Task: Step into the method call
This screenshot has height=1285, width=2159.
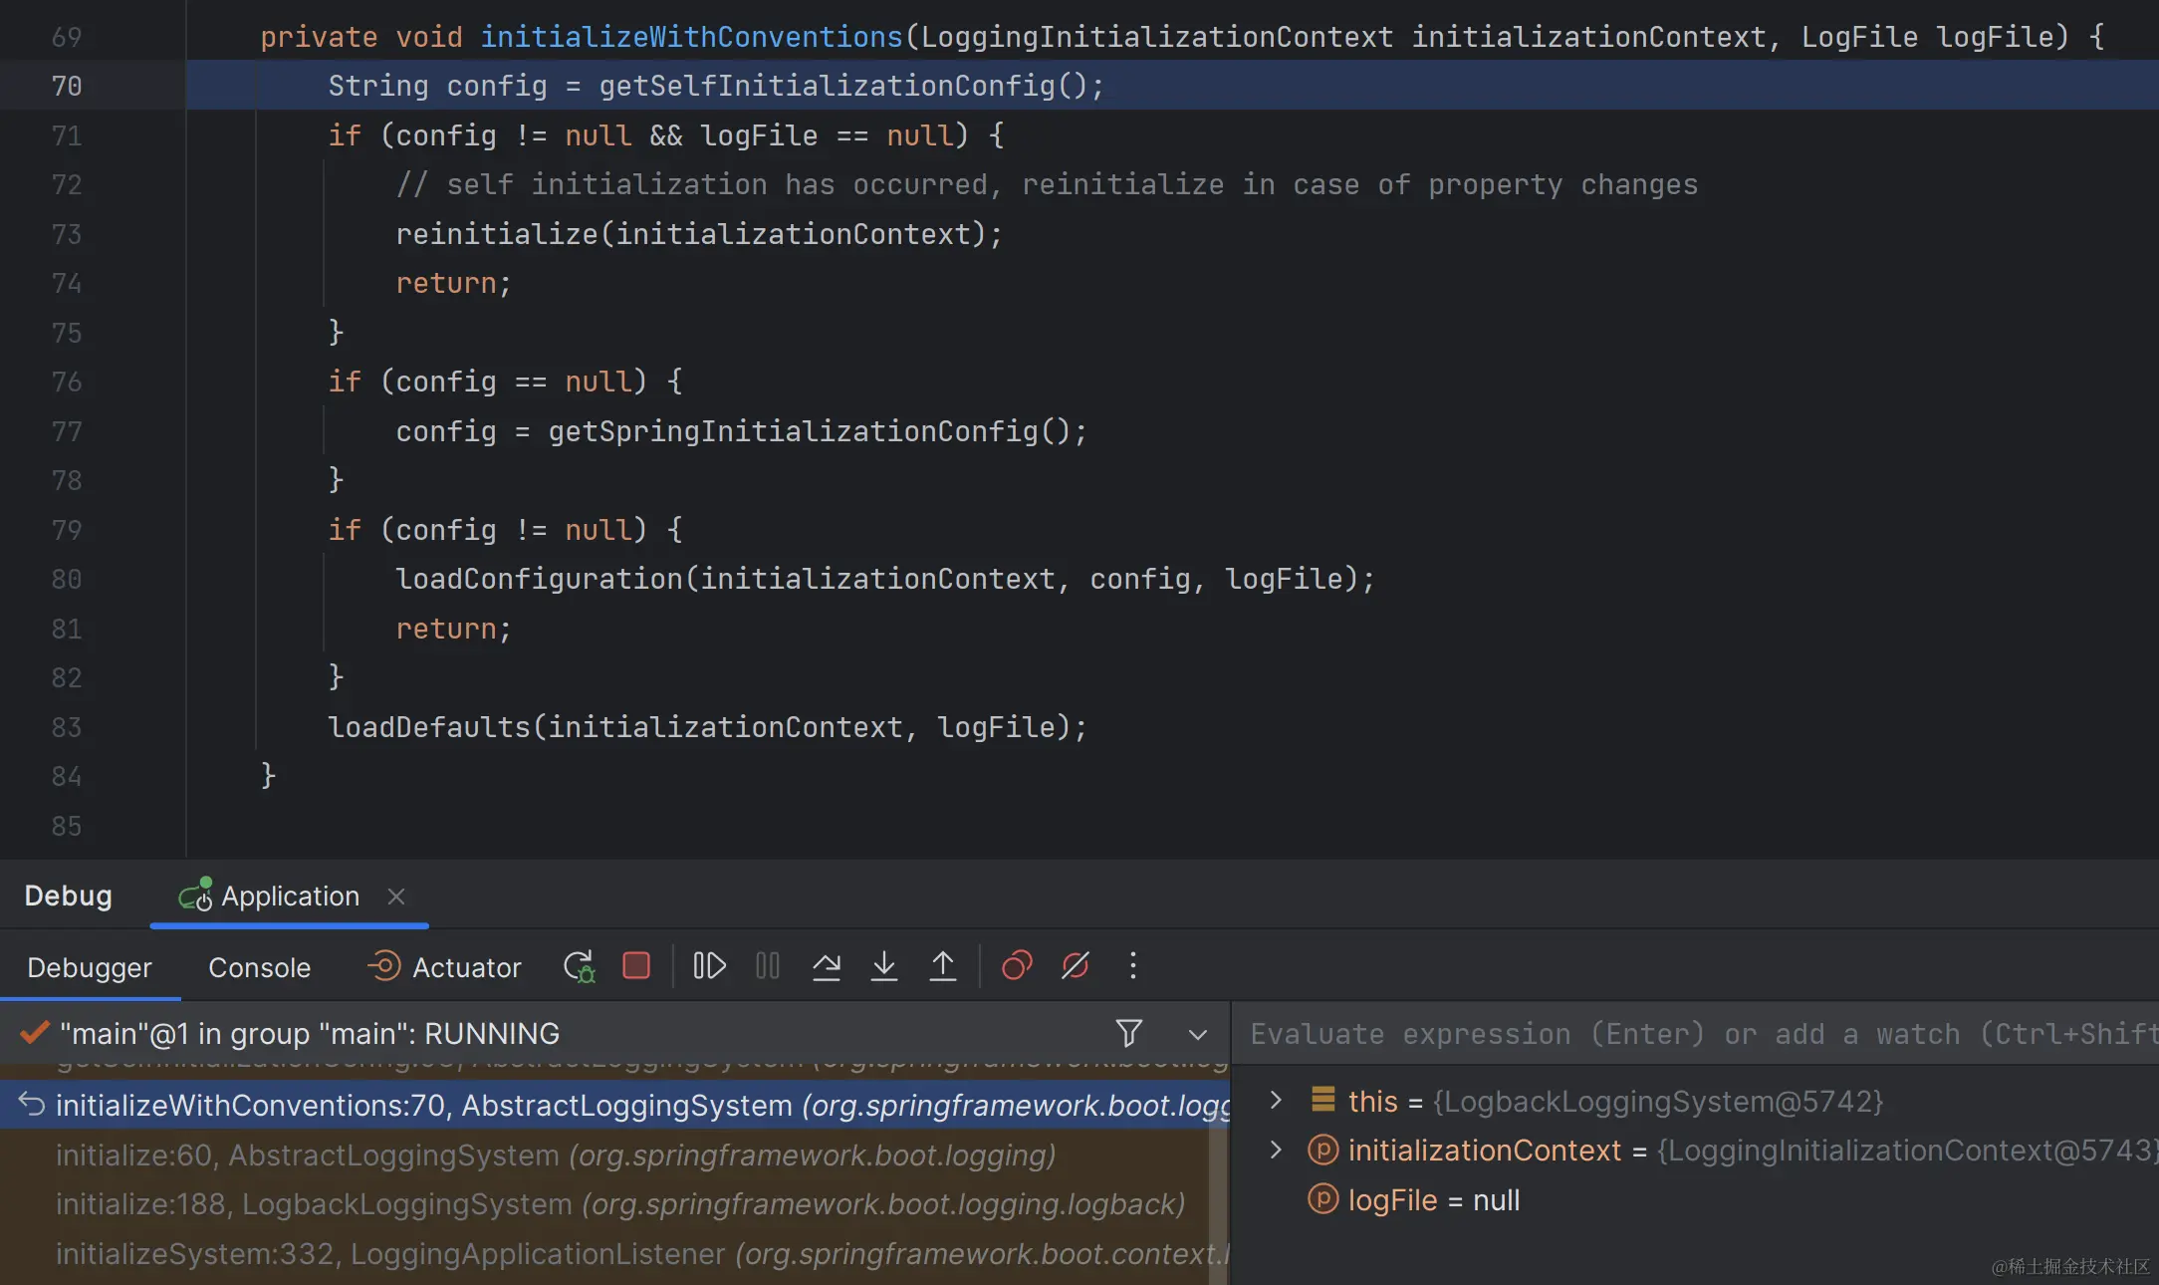Action: point(884,966)
